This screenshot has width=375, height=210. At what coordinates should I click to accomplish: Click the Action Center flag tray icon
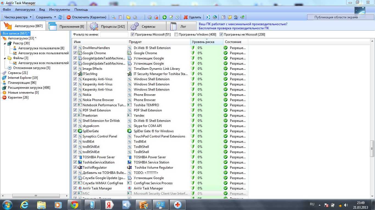tap(326, 205)
